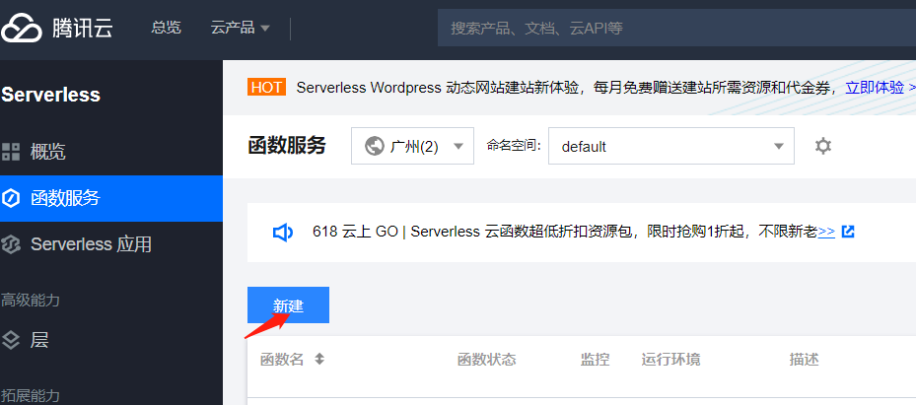Open the 广州(2) region dropdown
Image resolution: width=916 pixels, height=405 pixels.
[412, 146]
